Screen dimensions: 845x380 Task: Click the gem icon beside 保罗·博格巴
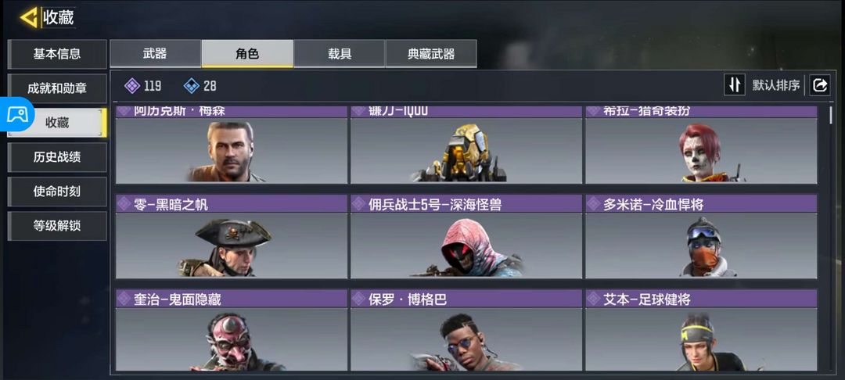click(359, 299)
